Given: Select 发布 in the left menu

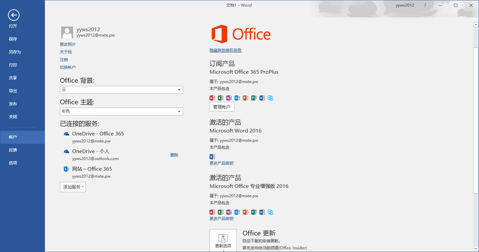Looking at the screenshot, I should click(x=22, y=104).
